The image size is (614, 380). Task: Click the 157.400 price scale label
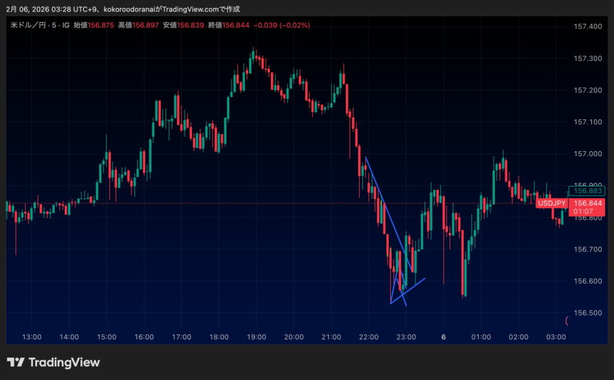coord(587,26)
